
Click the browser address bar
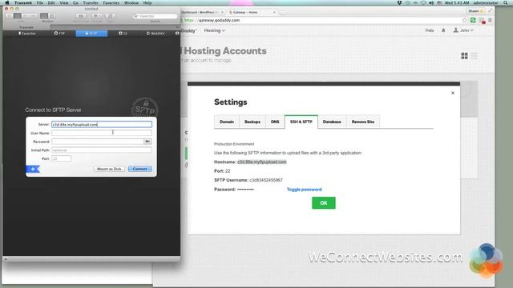coord(321,20)
